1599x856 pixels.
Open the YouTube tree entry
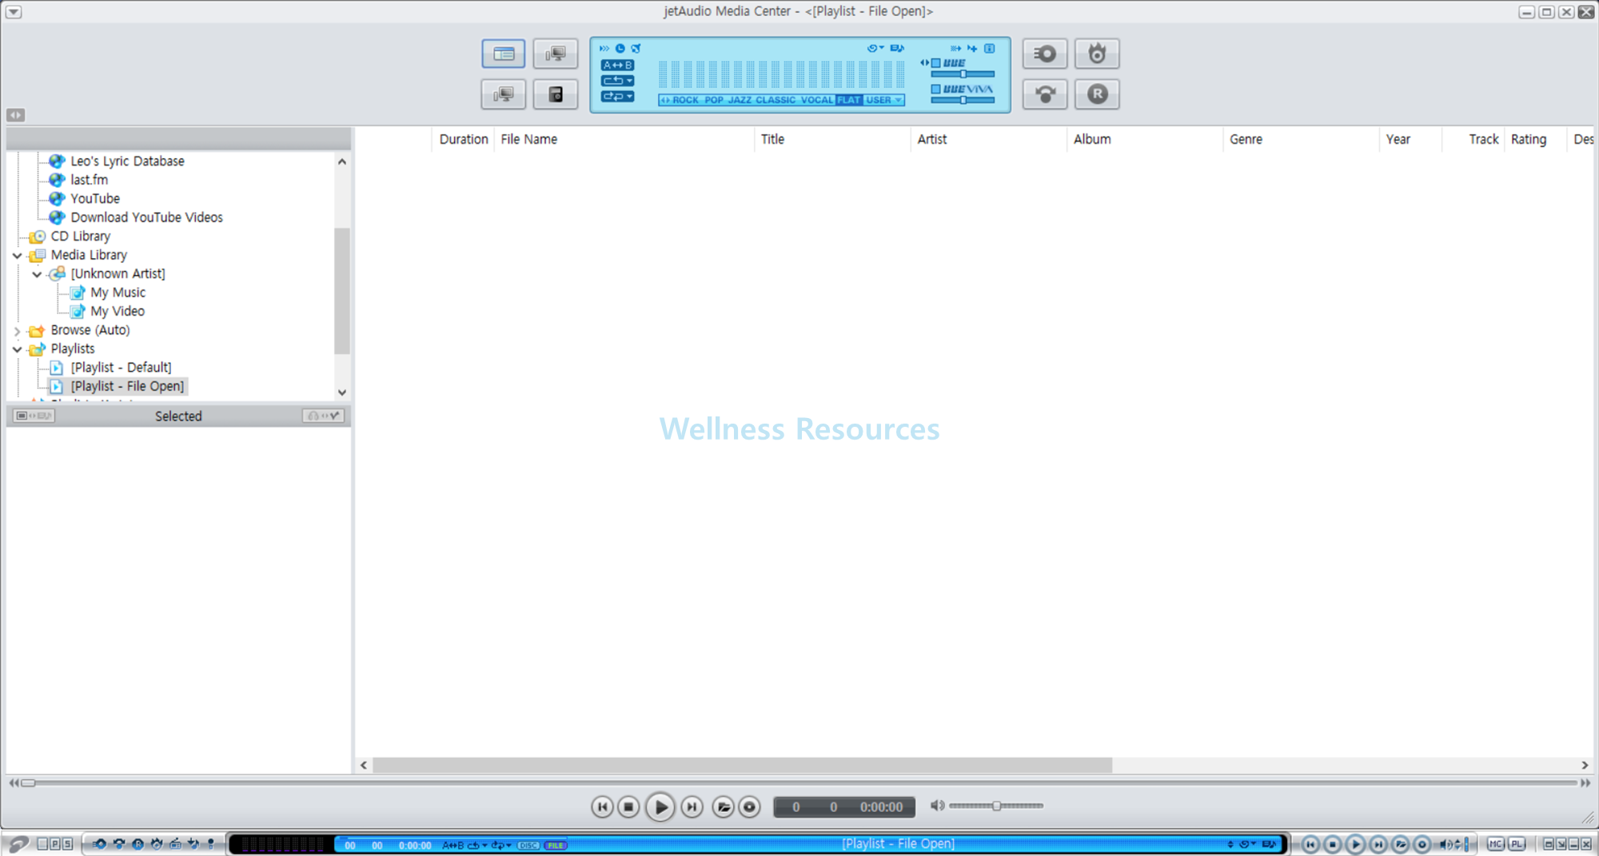pyautogui.click(x=95, y=198)
